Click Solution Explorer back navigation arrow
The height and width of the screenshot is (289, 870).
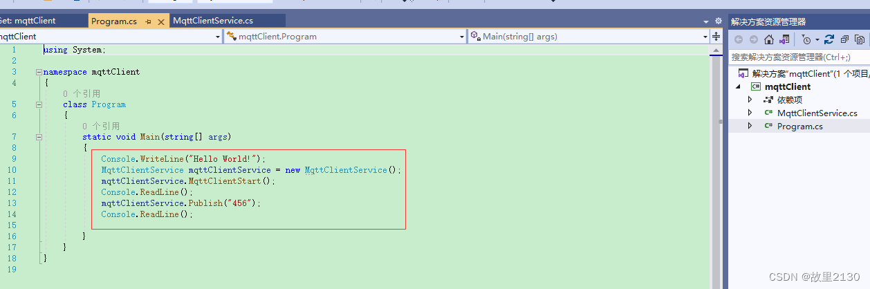(739, 39)
